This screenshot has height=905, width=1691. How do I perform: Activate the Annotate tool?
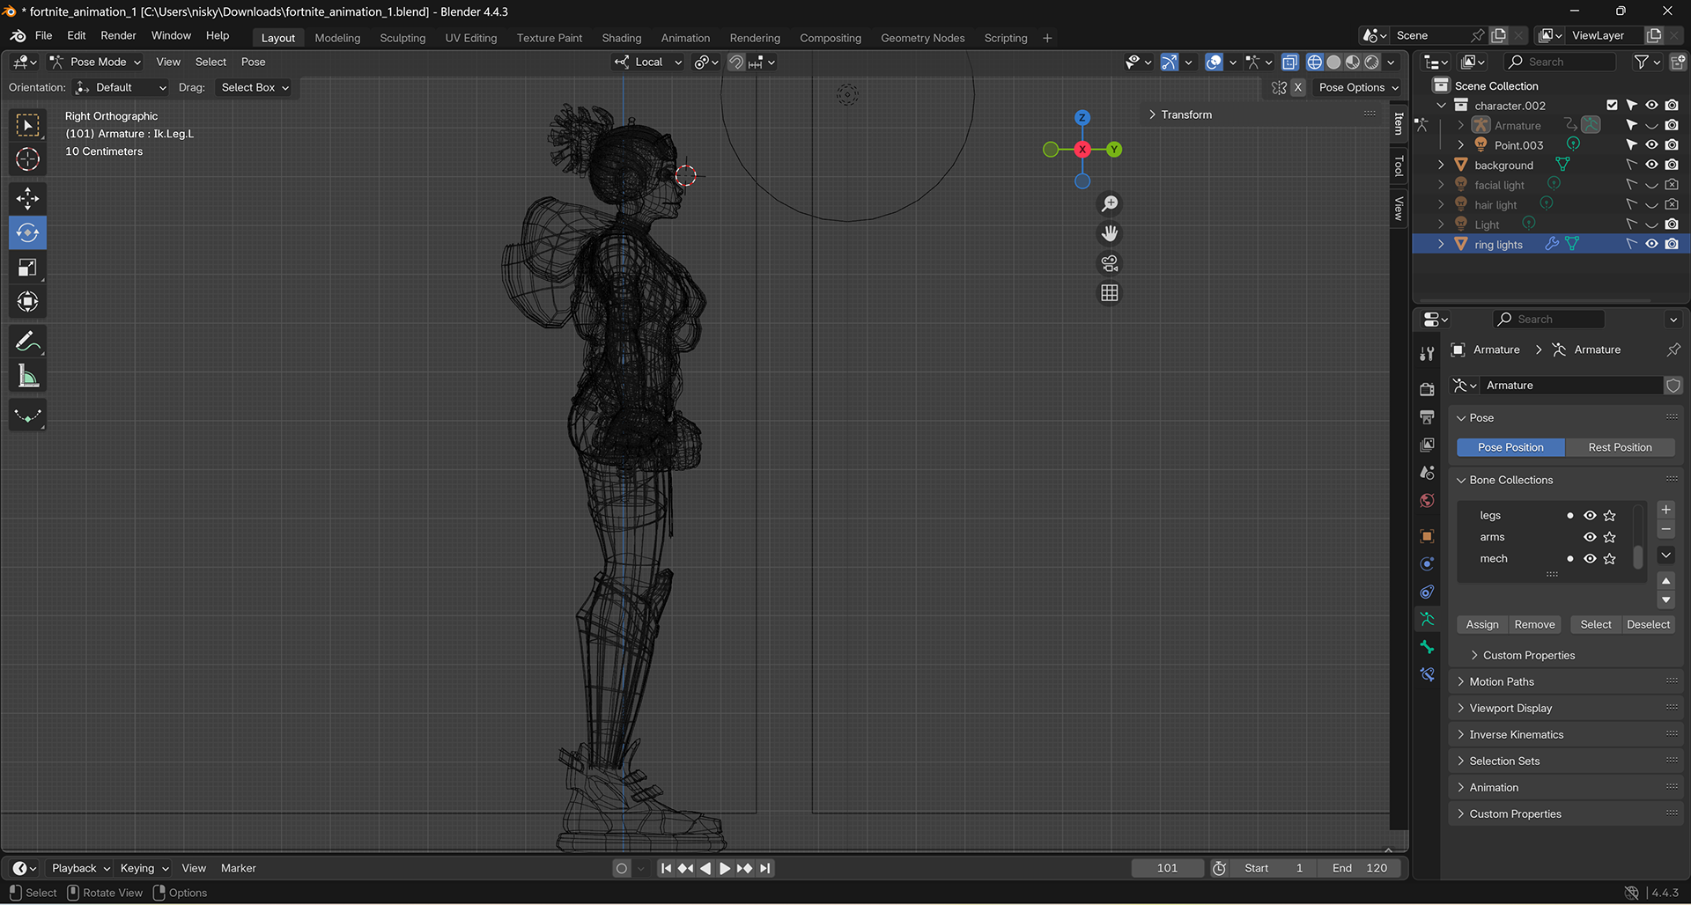click(27, 342)
